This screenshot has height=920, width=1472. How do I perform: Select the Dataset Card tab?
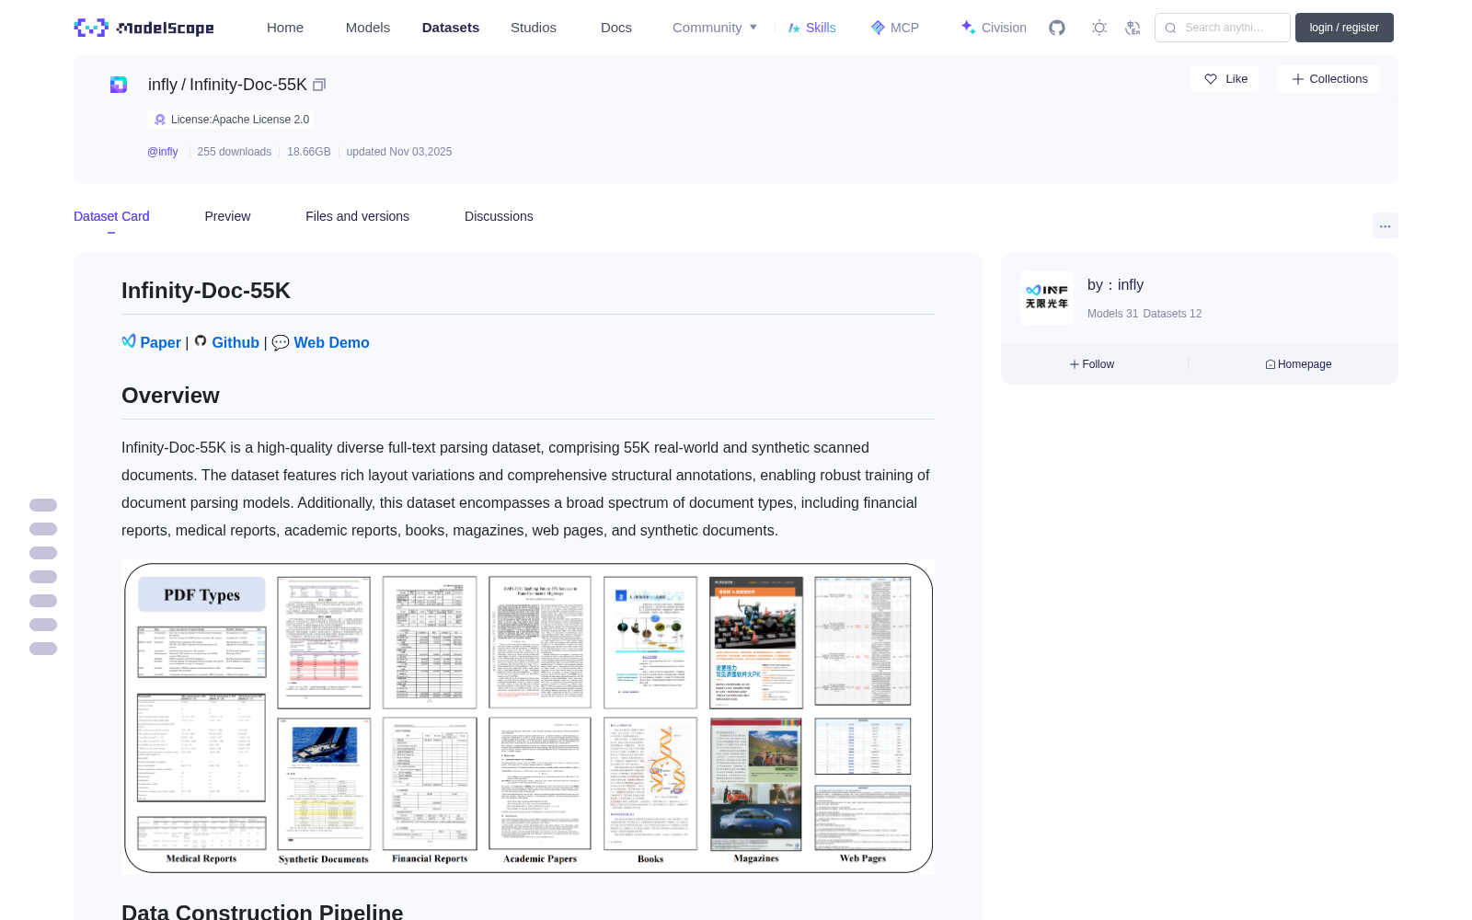tap(111, 216)
